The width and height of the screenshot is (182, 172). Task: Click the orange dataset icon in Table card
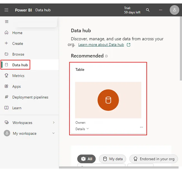click(x=108, y=100)
